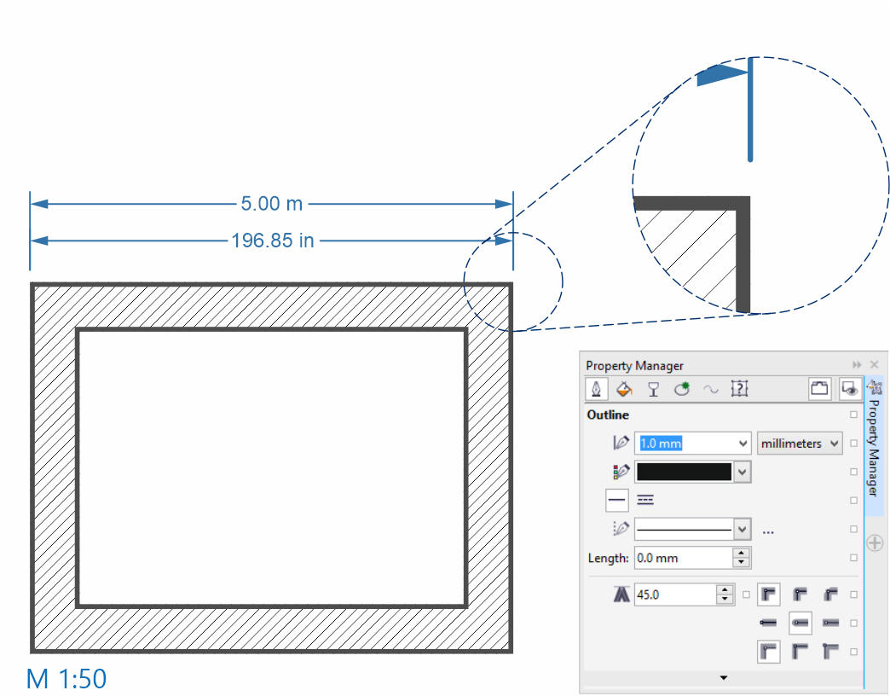The width and height of the screenshot is (890, 696).
Task: Open the Transparency wine-glass tab
Action: pyautogui.click(x=653, y=389)
